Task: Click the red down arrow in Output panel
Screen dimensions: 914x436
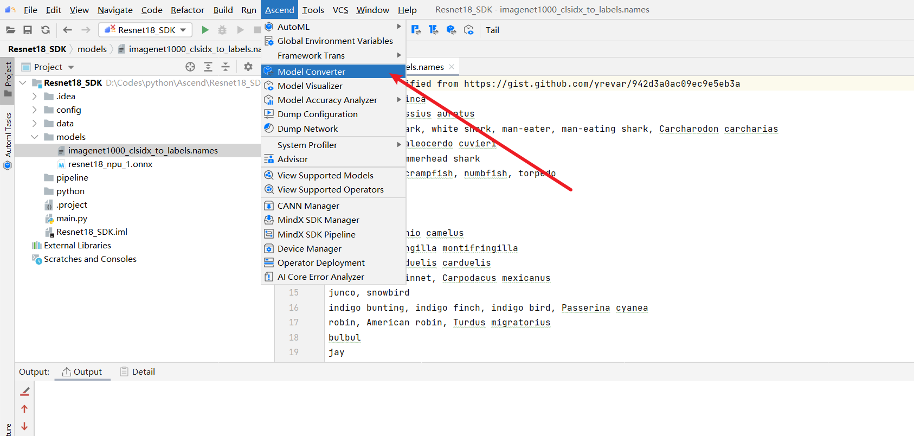Action: (x=24, y=426)
